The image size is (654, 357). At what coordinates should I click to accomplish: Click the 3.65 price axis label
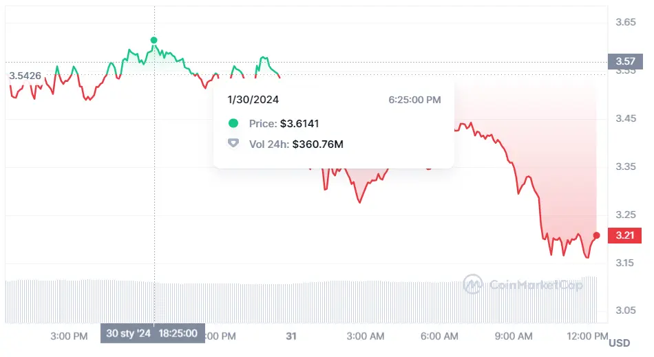[x=625, y=22]
